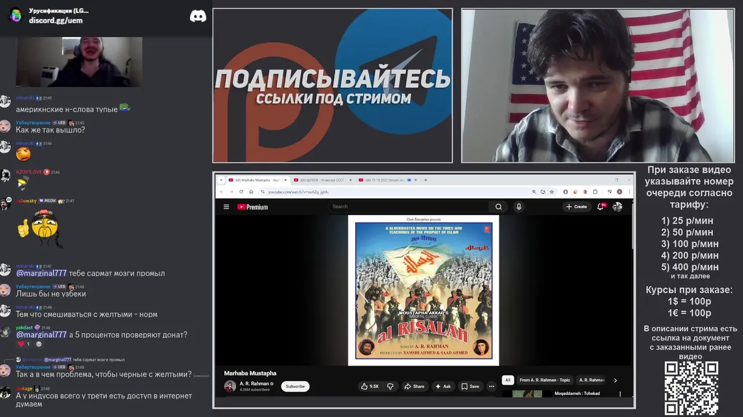Click the Discord webcam video thumbnail
This screenshot has height=417, width=743.
[x=79, y=62]
